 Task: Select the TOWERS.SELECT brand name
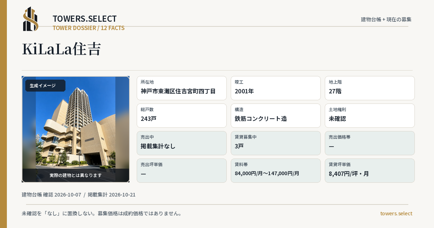point(85,19)
